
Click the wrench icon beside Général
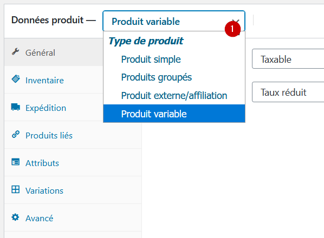click(16, 51)
